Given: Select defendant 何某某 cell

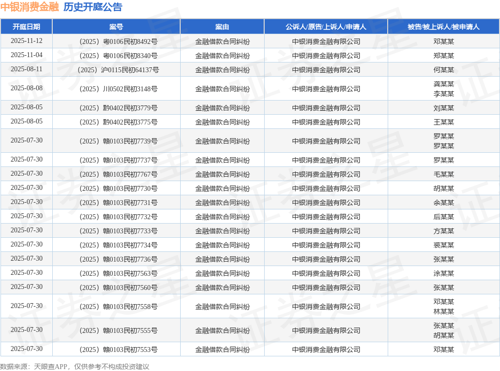Looking at the screenshot, I should coord(443,70).
